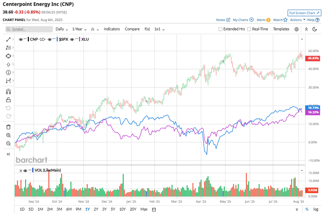Undo the last chart action
This screenshot has height=215, width=322.
8,108
